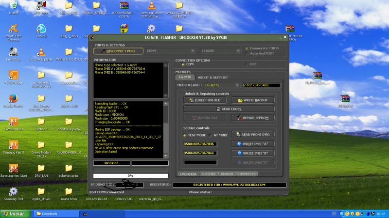Open the CONVERTER tab

coord(247,174)
